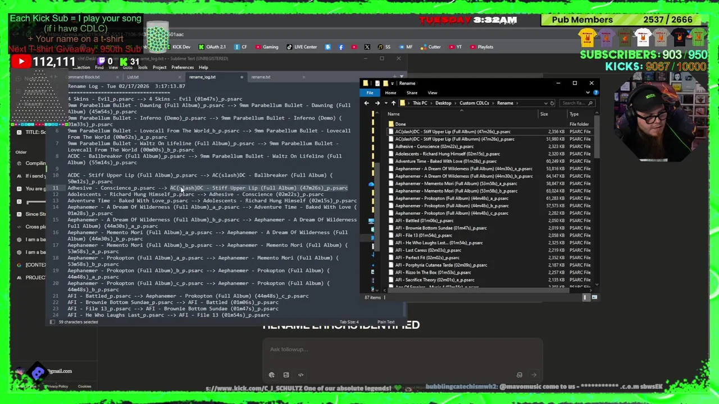Sort files by Name column
719x404 pixels.
(x=394, y=114)
